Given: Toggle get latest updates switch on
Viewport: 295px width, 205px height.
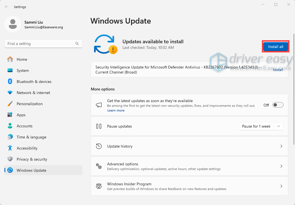Looking at the screenshot, I should [x=278, y=105].
